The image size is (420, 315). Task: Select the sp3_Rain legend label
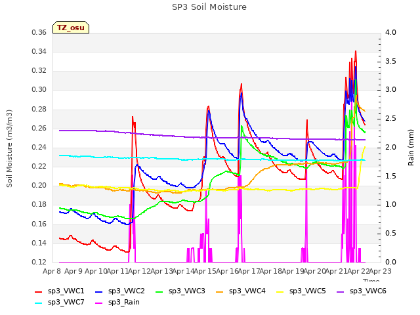[x=124, y=303]
